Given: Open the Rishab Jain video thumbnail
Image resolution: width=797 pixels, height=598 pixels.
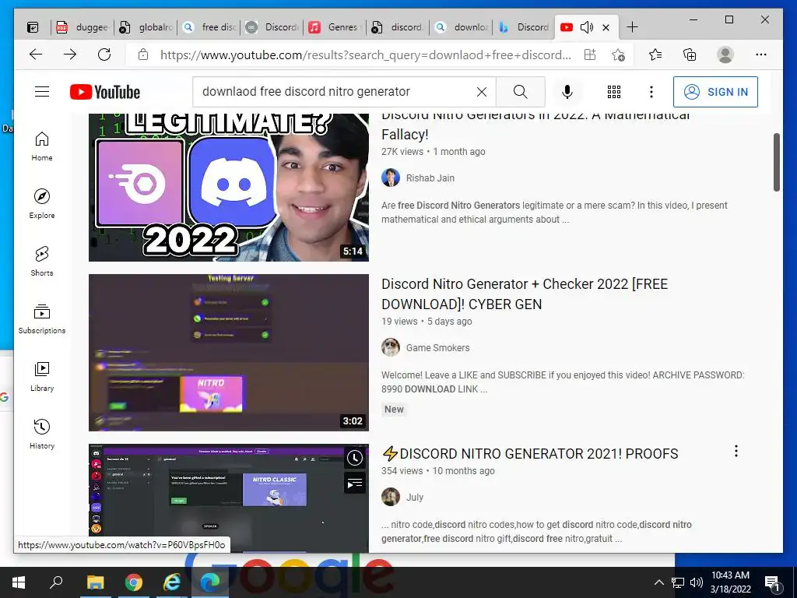Looking at the screenshot, I should 229,187.
